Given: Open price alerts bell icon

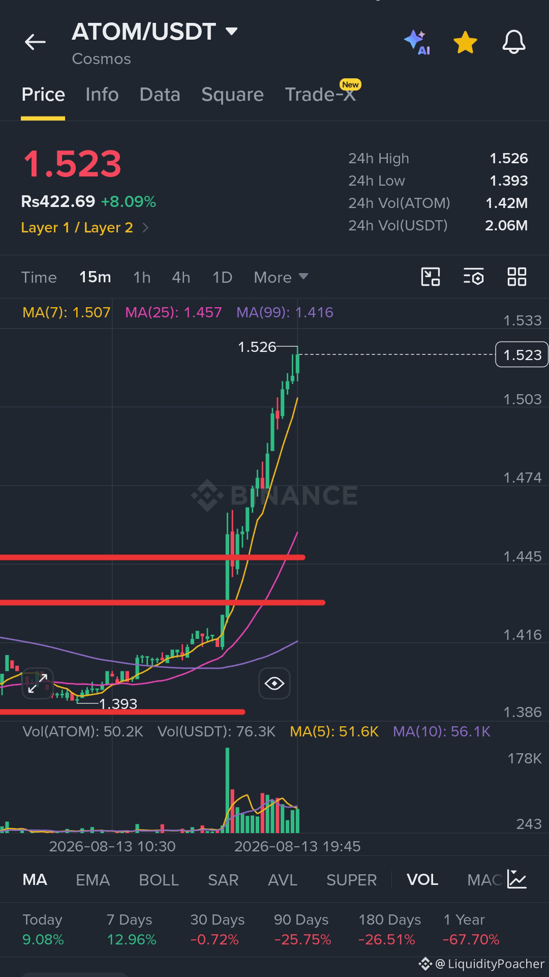Looking at the screenshot, I should [x=514, y=42].
